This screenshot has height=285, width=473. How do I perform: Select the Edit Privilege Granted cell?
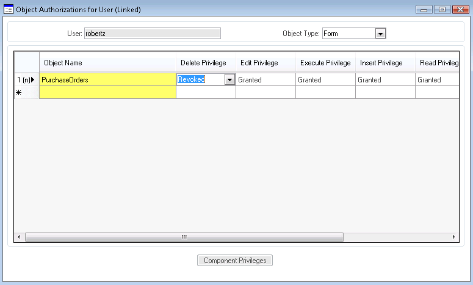click(x=265, y=79)
